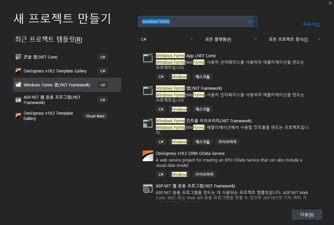Select Windows Forms 앱(.NET Framework) recent template
The width and height of the screenshot is (334, 225).
67,85
